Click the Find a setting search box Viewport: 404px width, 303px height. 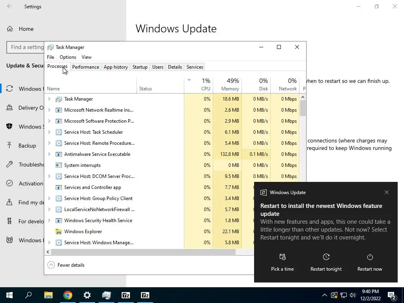[25, 47]
